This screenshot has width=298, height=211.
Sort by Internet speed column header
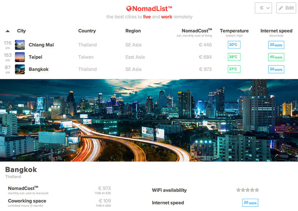tap(276, 31)
